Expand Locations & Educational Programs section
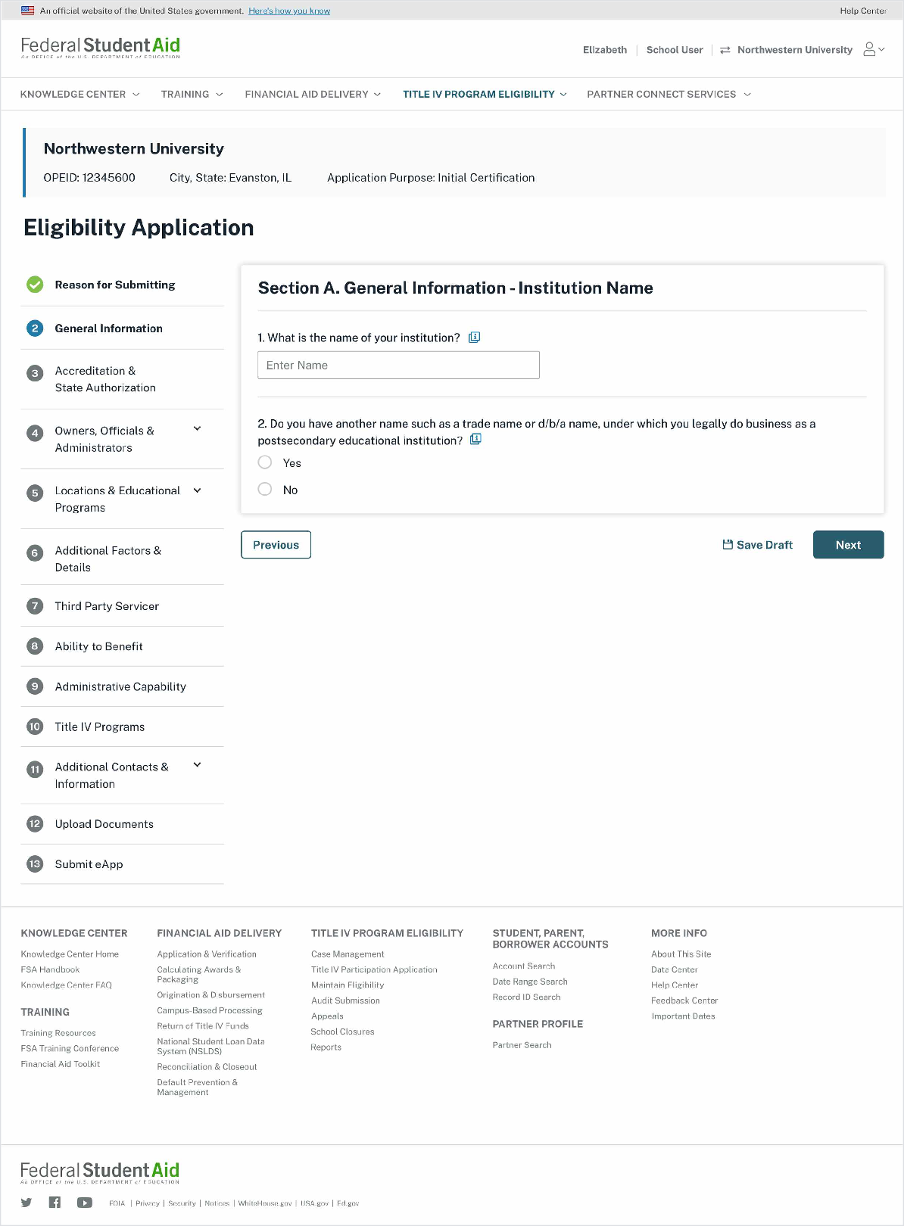The height and width of the screenshot is (1226, 904). 198,490
